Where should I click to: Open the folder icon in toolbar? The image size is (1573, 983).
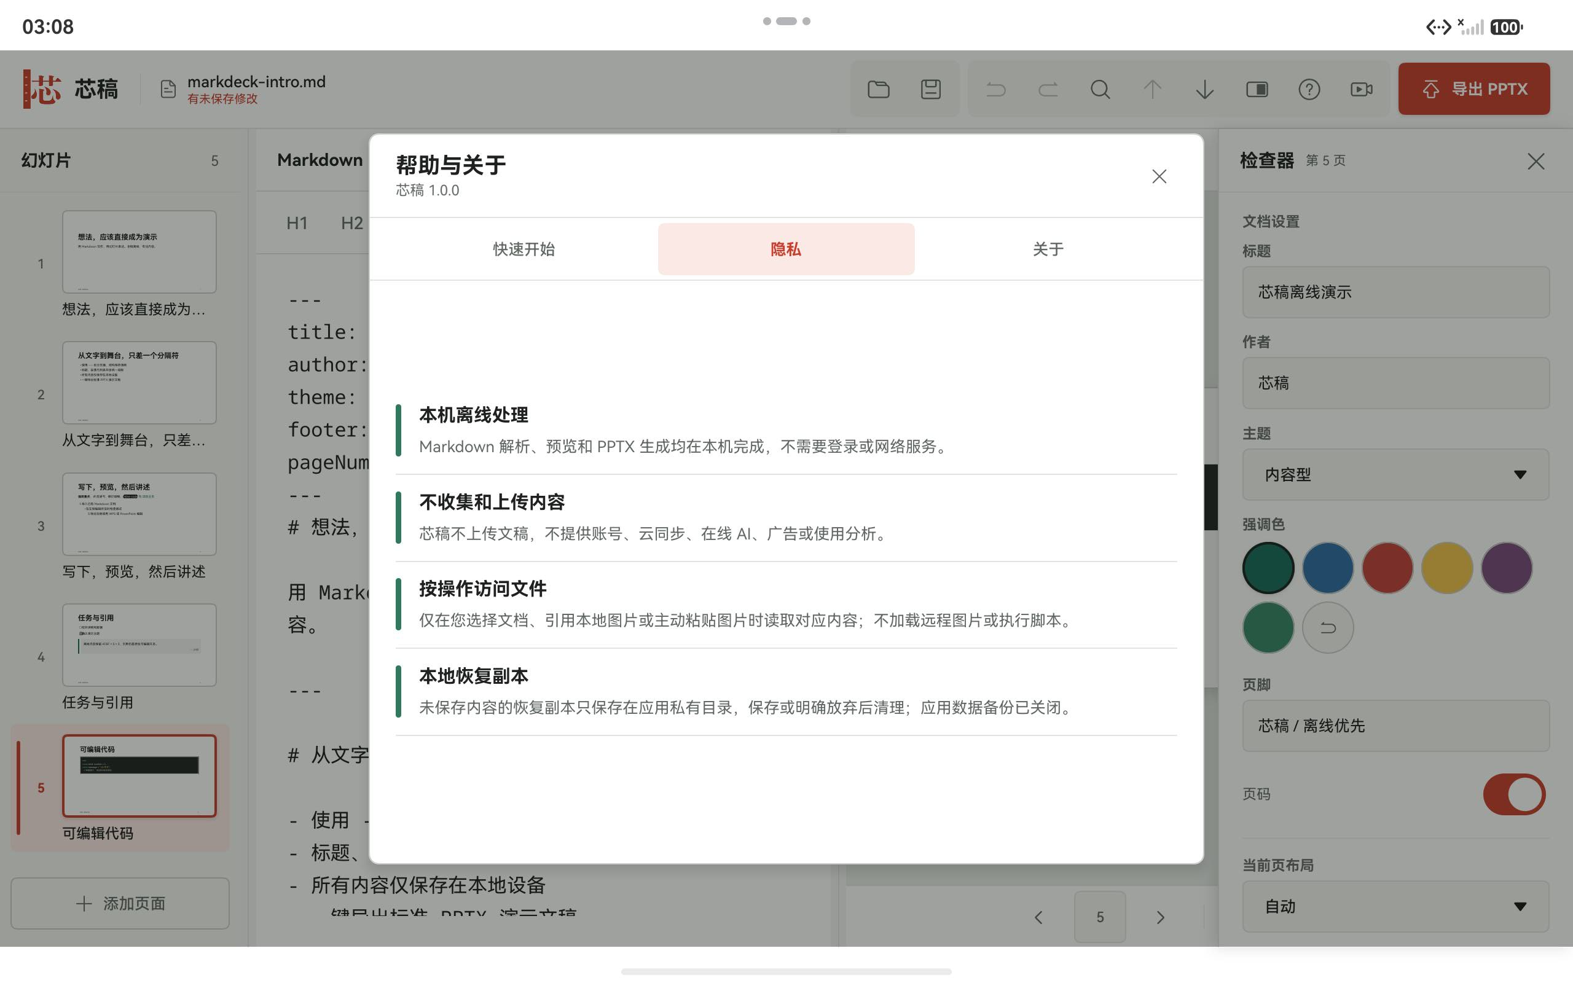[878, 89]
